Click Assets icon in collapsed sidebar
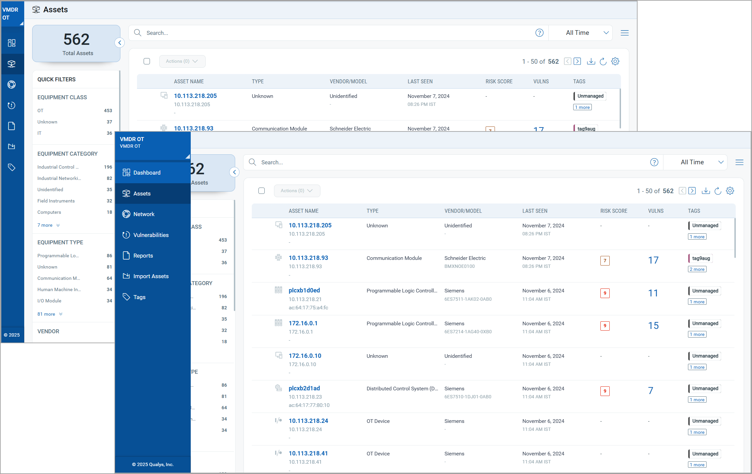 [12, 64]
